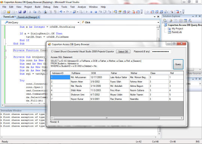Click the data grid scroll right arrow
This screenshot has height=144, width=202.
point(182,118)
